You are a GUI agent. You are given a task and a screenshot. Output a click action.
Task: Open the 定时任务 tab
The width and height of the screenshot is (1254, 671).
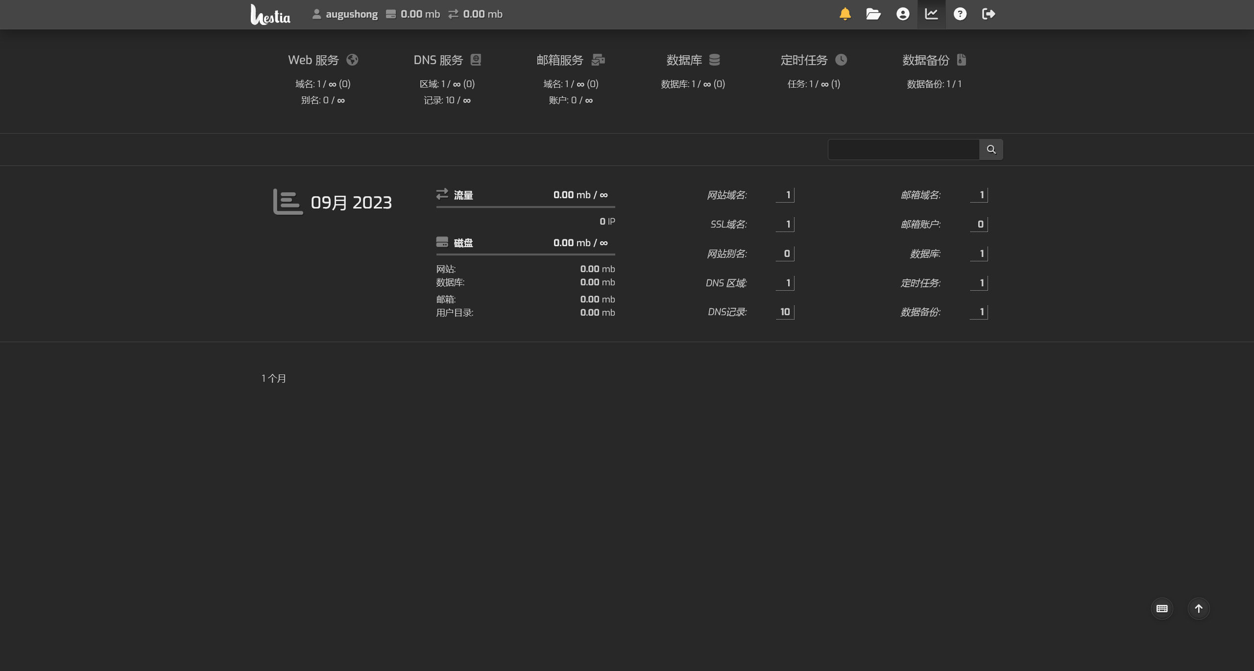813,60
